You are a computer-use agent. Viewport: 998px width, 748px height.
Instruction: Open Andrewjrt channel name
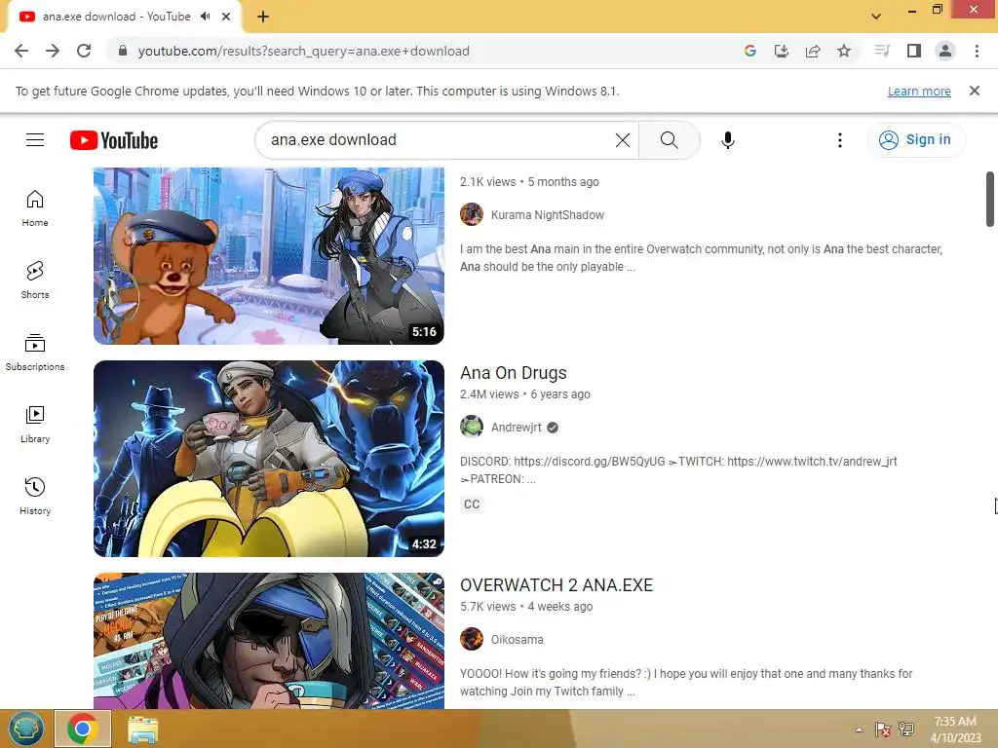[517, 428]
